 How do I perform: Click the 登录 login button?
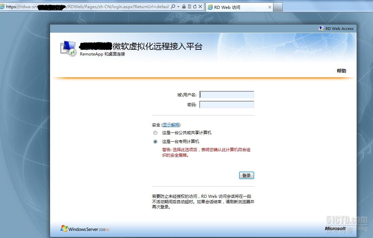point(246,175)
